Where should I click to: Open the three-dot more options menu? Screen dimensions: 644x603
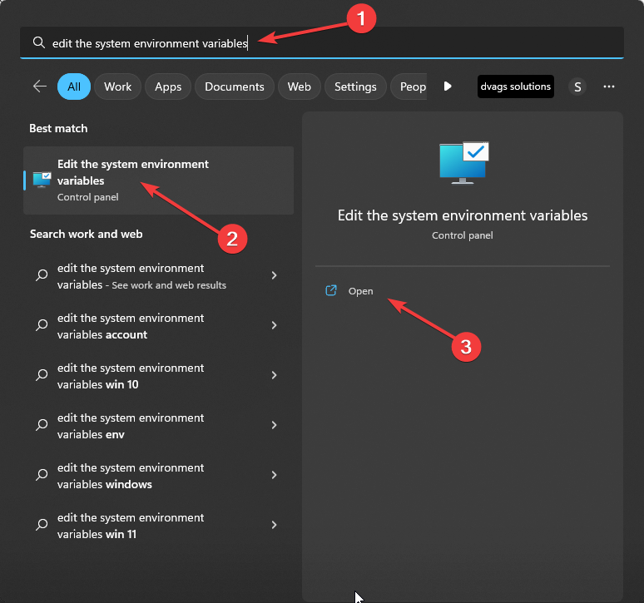pos(609,86)
